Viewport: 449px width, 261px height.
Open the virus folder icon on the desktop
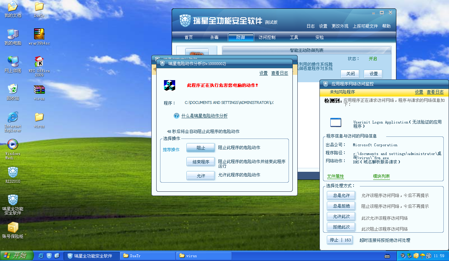pos(39,120)
